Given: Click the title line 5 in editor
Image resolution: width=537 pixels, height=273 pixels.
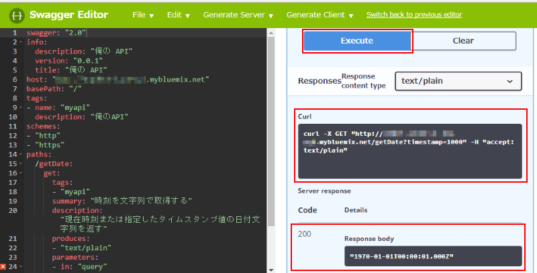Looking at the screenshot, I should [x=71, y=70].
